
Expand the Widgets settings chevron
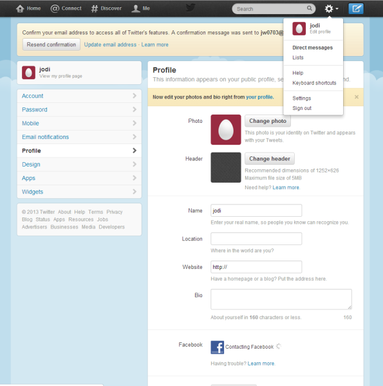(135, 192)
